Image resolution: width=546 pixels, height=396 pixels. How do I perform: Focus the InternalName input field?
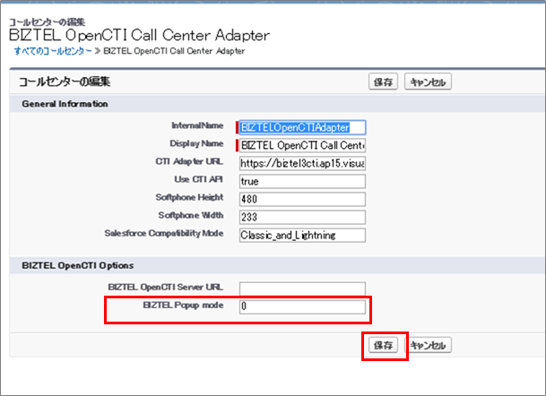coord(302,127)
